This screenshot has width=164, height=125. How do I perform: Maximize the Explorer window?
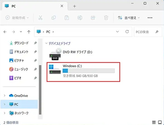(x=145, y=3)
